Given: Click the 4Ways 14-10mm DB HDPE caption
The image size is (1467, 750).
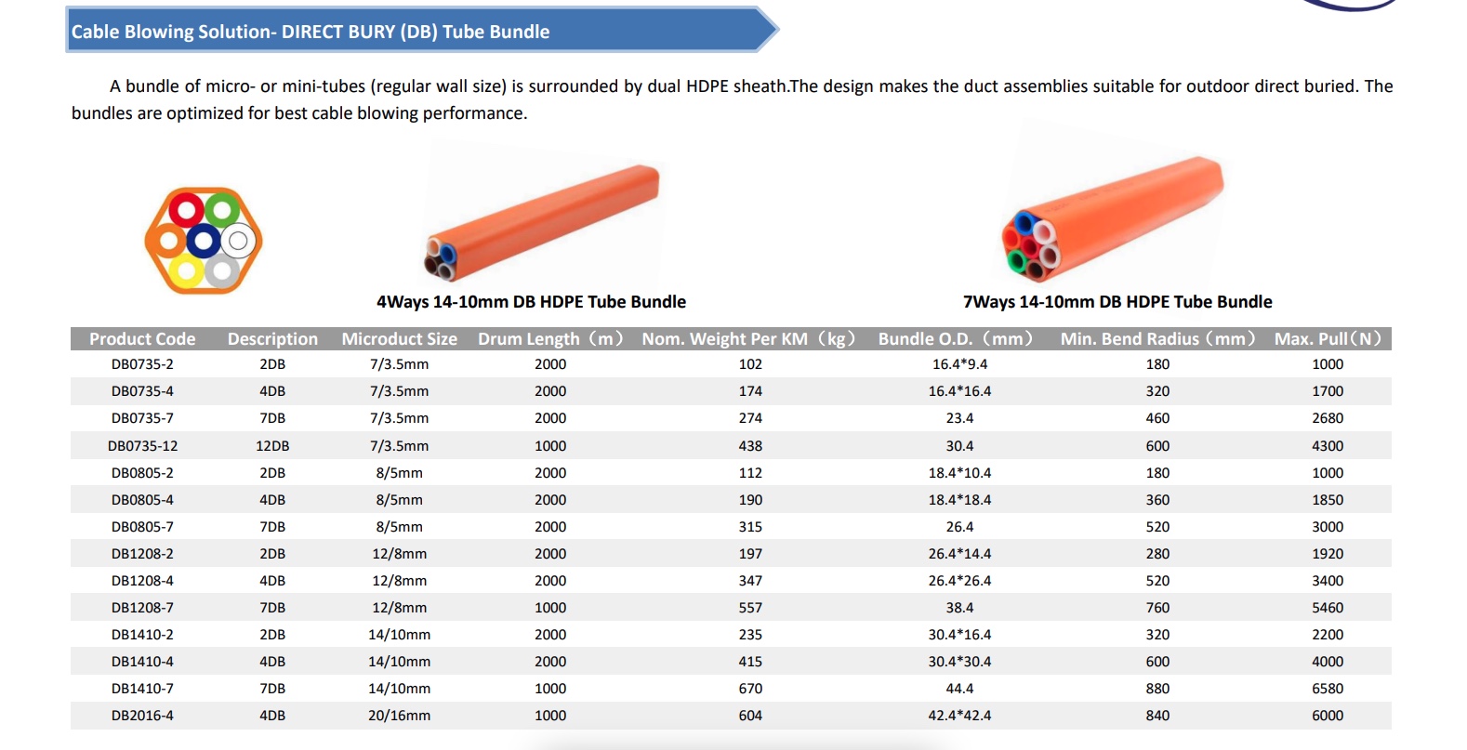Looking at the screenshot, I should pos(531,302).
